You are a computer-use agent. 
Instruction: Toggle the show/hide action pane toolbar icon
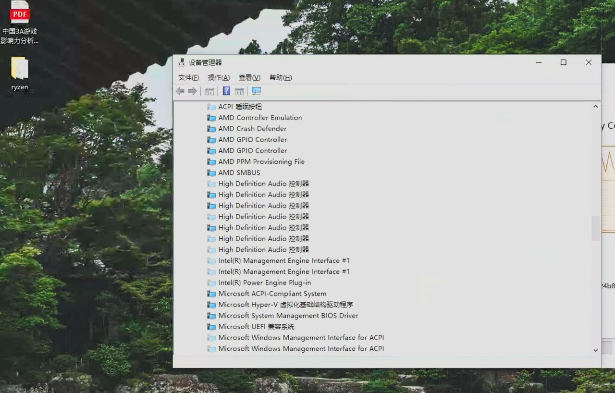click(239, 91)
